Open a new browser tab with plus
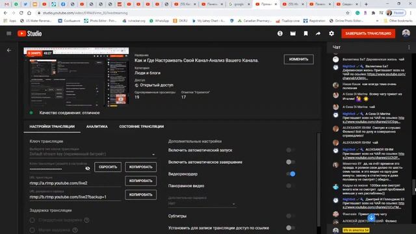The image size is (416, 234). pos(366,5)
